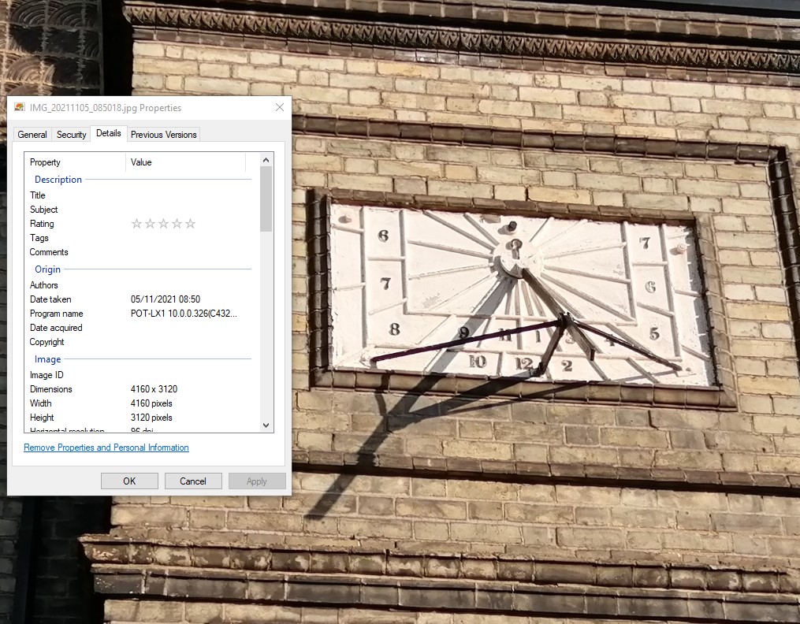Click the fifth rating star
The width and height of the screenshot is (800, 624).
point(190,224)
